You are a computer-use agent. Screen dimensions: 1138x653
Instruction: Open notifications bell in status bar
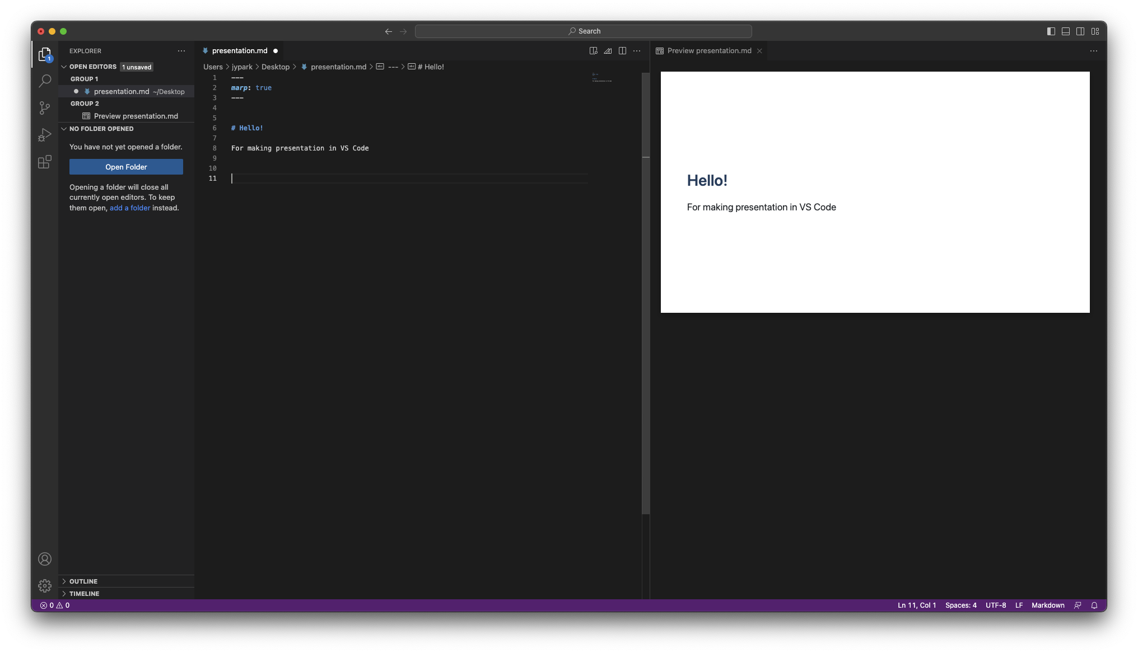pyautogui.click(x=1094, y=605)
